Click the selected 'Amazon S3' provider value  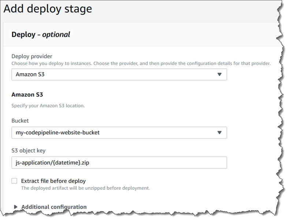30,75
